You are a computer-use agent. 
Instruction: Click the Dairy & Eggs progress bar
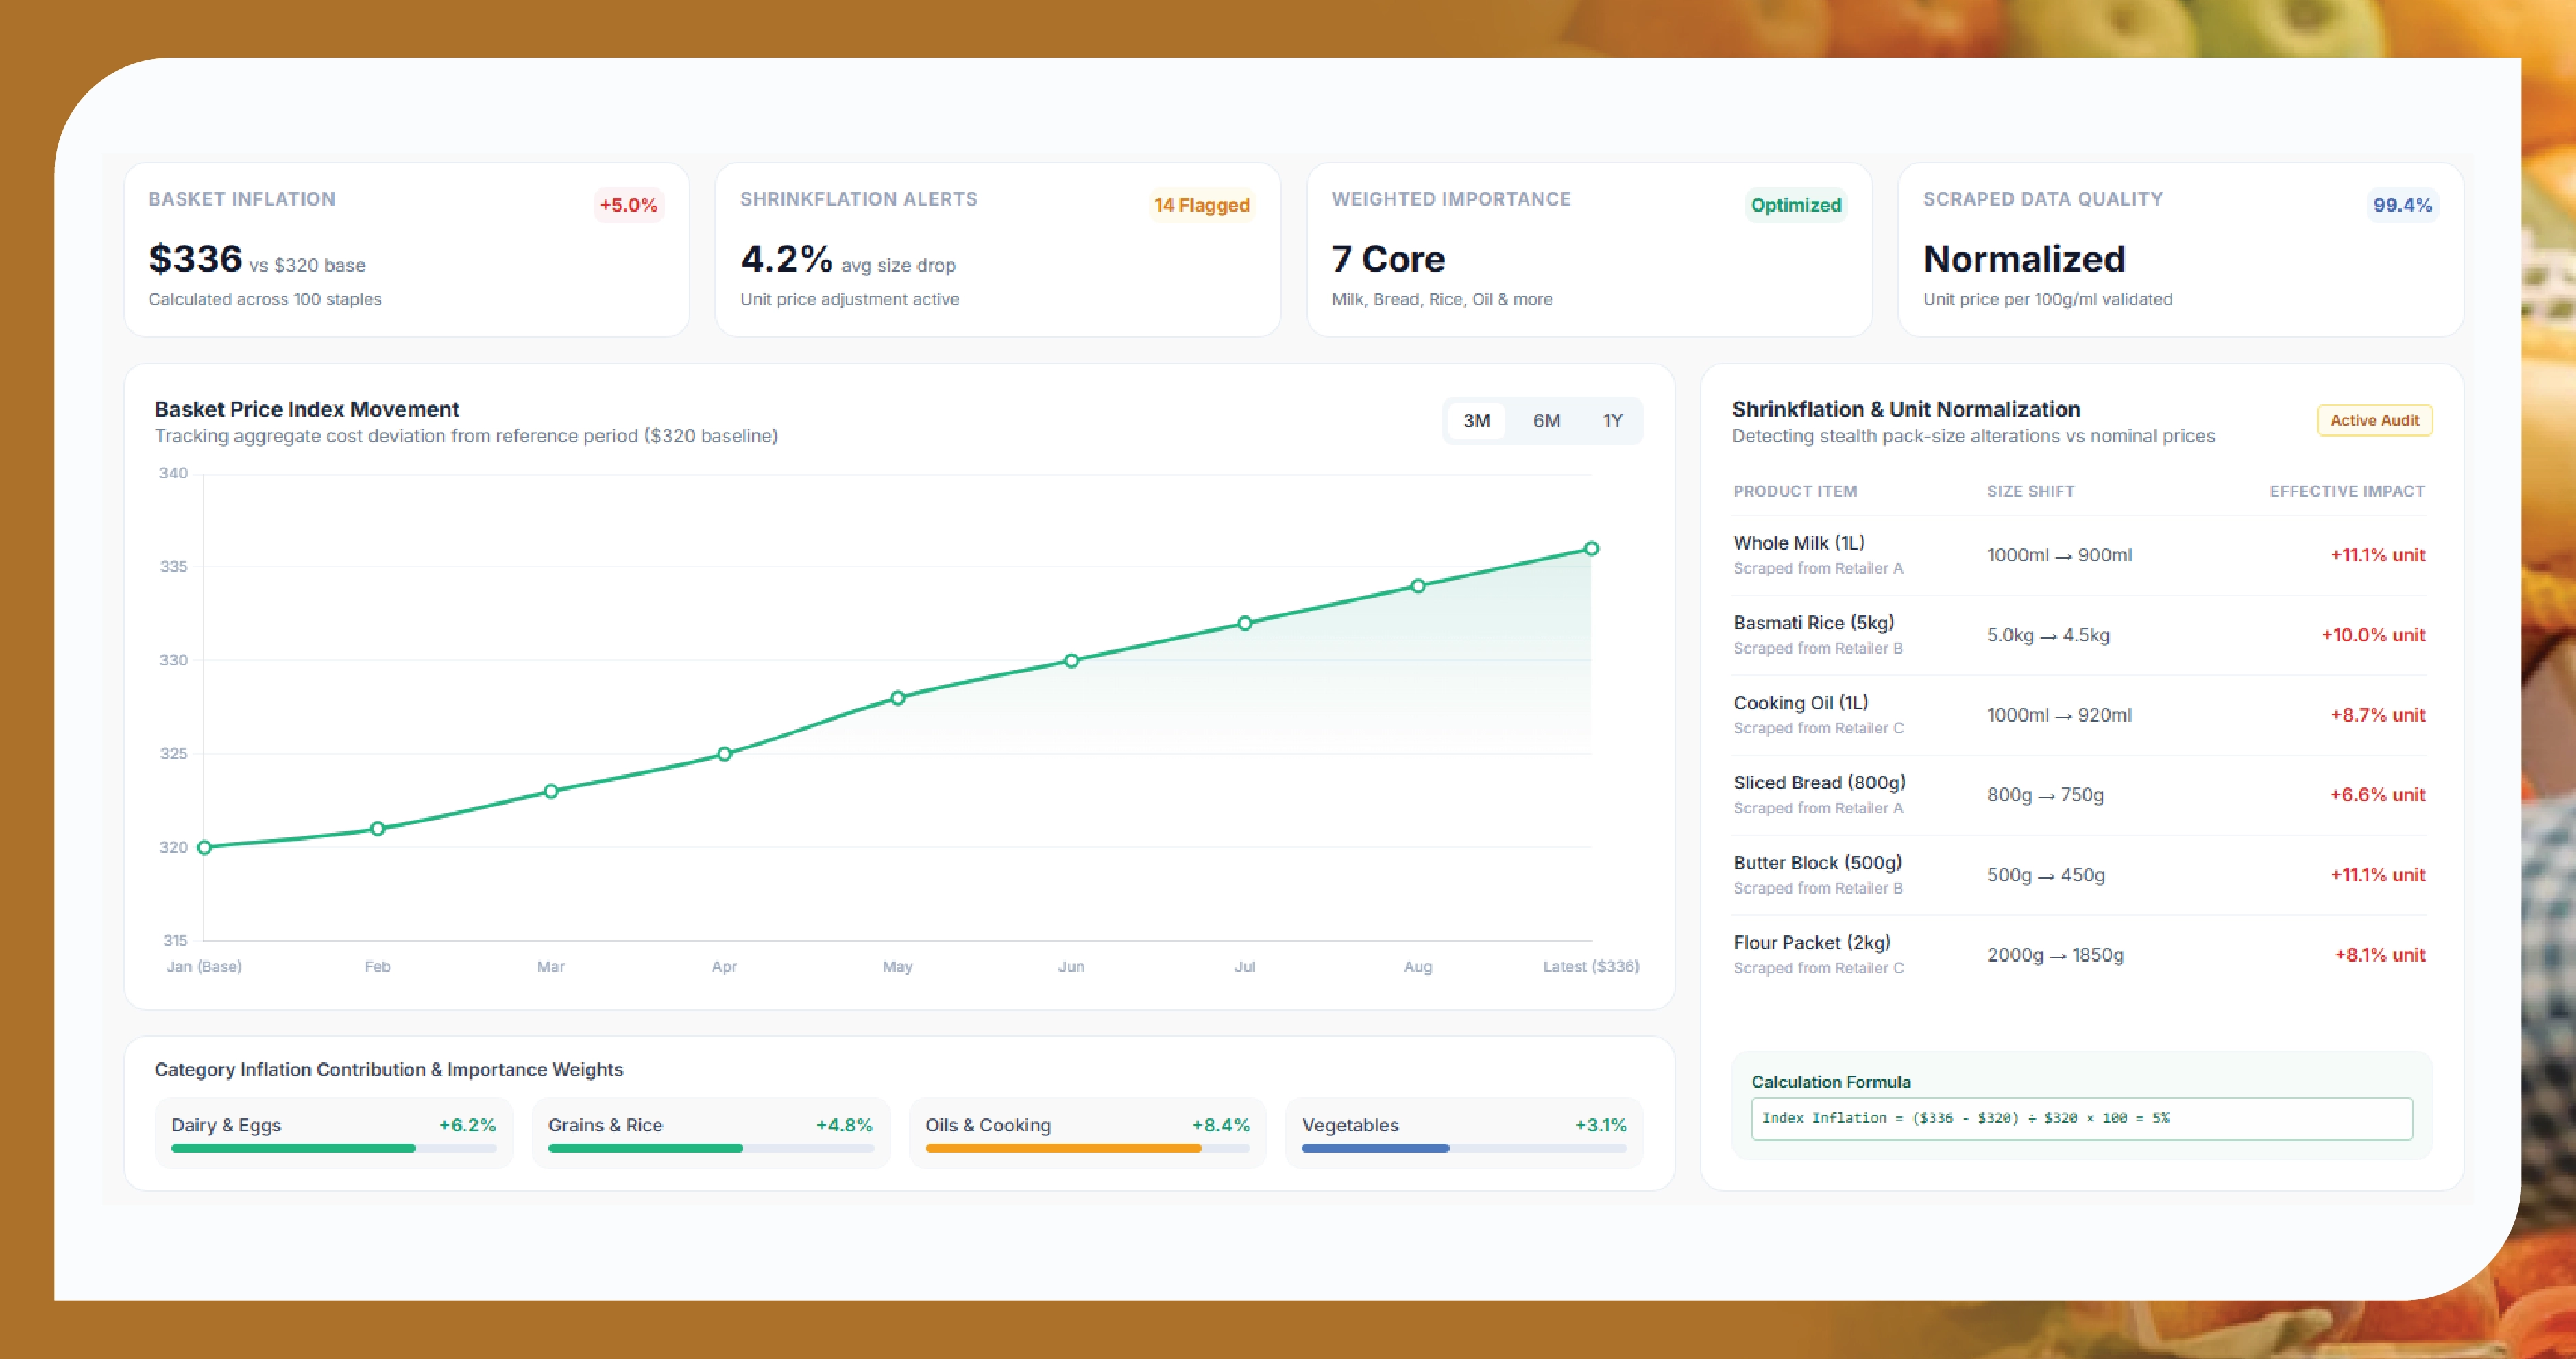(333, 1148)
